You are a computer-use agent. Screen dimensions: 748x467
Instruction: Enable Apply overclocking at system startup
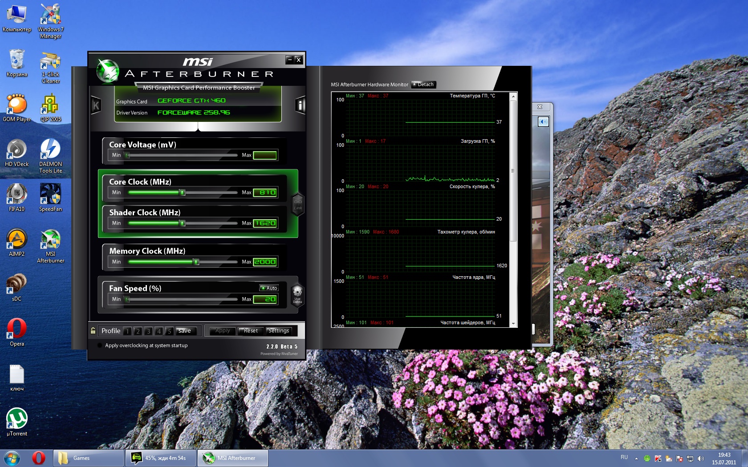tap(100, 345)
